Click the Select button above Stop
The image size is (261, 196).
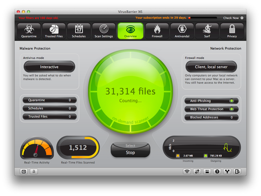pyautogui.click(x=130, y=145)
